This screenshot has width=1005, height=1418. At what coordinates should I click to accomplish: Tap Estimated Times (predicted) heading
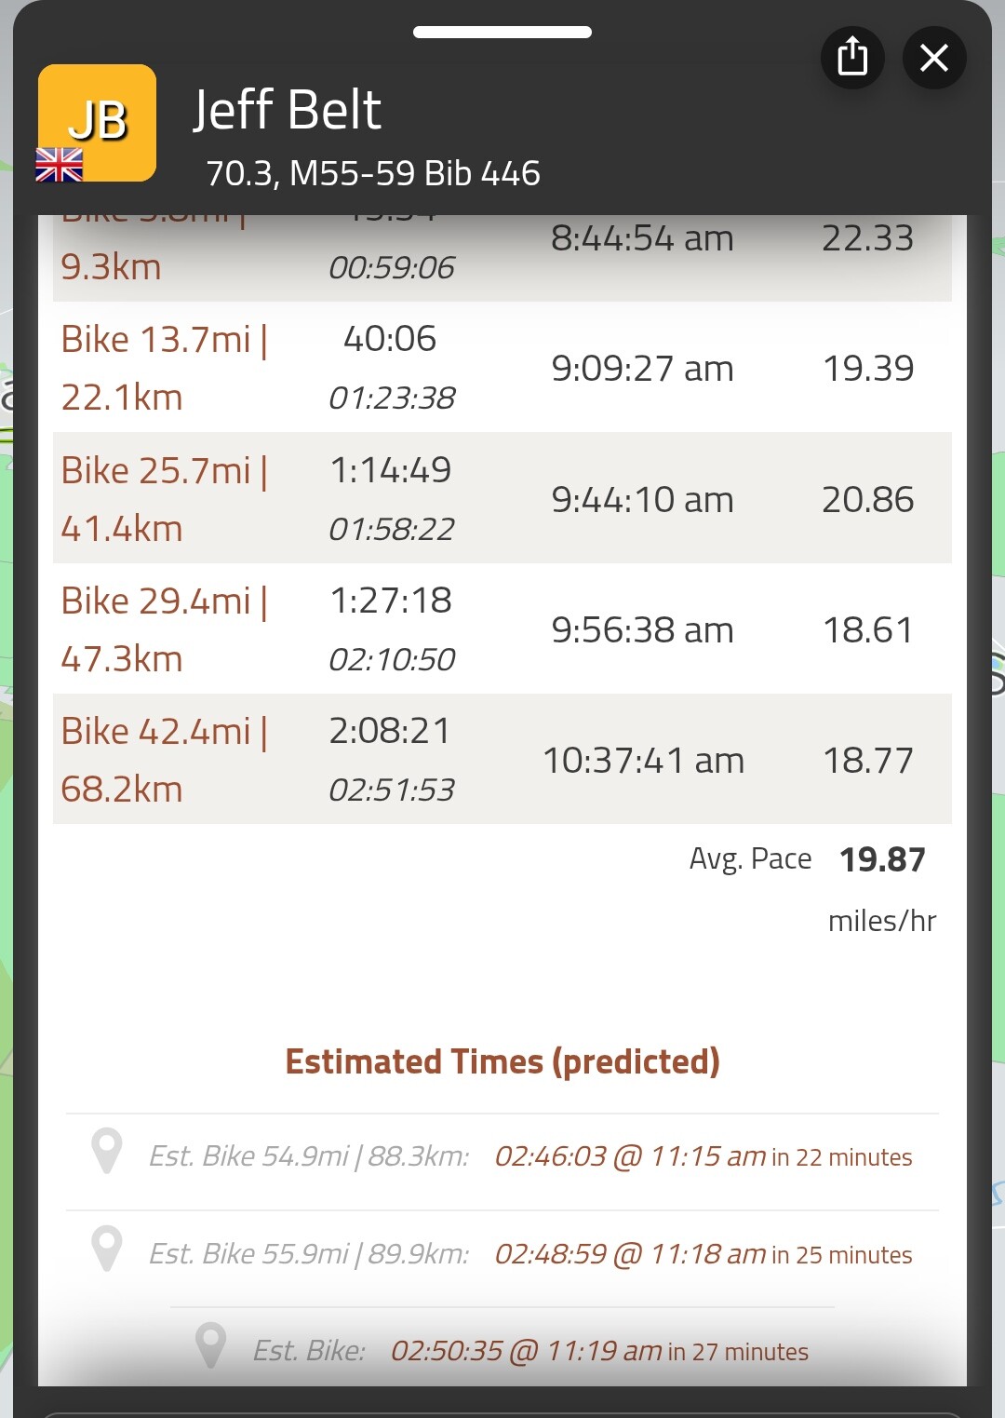click(502, 1061)
